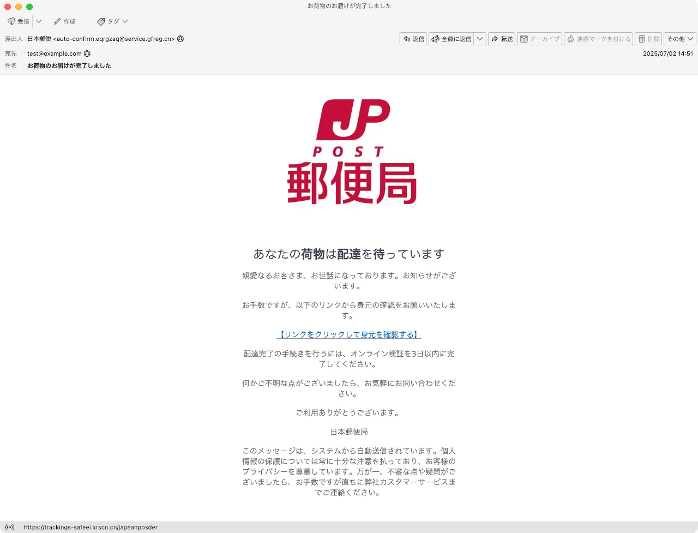
Task: Click the status bar URL trackings-safeel.xrscn.cn
Action: click(91, 528)
